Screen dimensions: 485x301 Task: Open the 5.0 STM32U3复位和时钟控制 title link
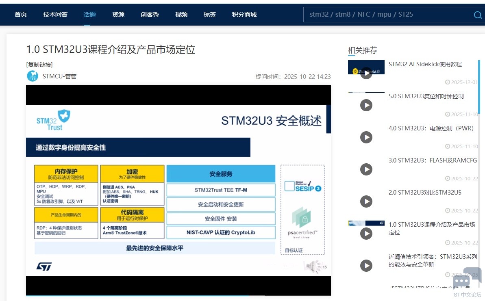click(x=426, y=96)
